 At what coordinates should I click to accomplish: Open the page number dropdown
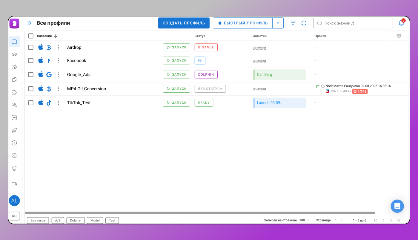pos(339,220)
